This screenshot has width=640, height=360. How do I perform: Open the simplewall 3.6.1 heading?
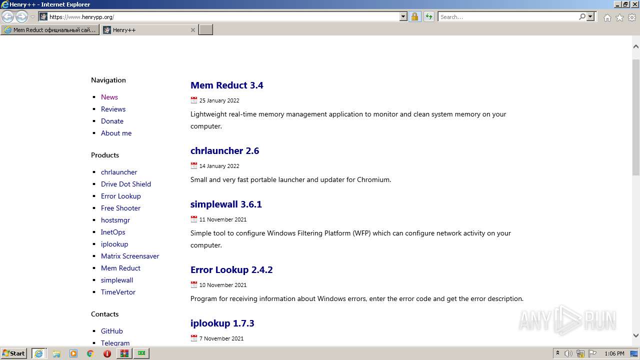(x=226, y=204)
